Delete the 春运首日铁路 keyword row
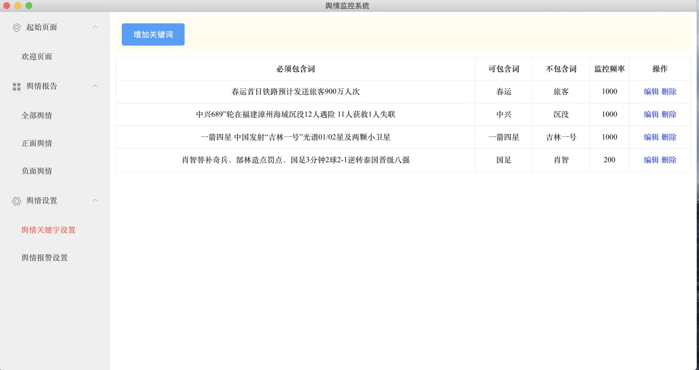 669,92
